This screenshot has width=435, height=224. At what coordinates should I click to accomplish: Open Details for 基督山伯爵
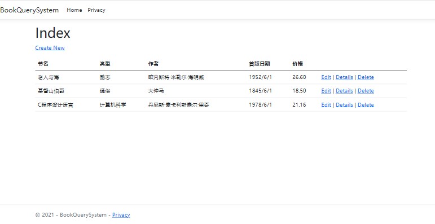click(344, 91)
